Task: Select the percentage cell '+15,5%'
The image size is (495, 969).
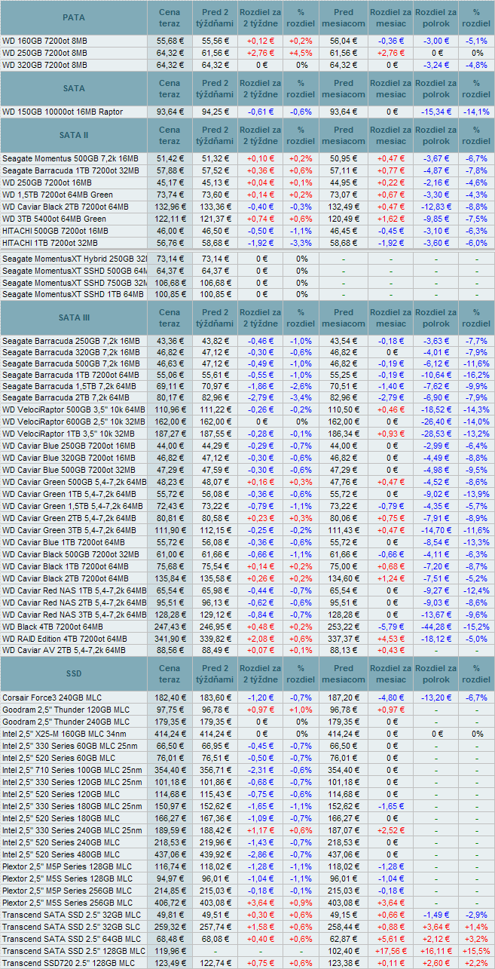Action: (476, 952)
